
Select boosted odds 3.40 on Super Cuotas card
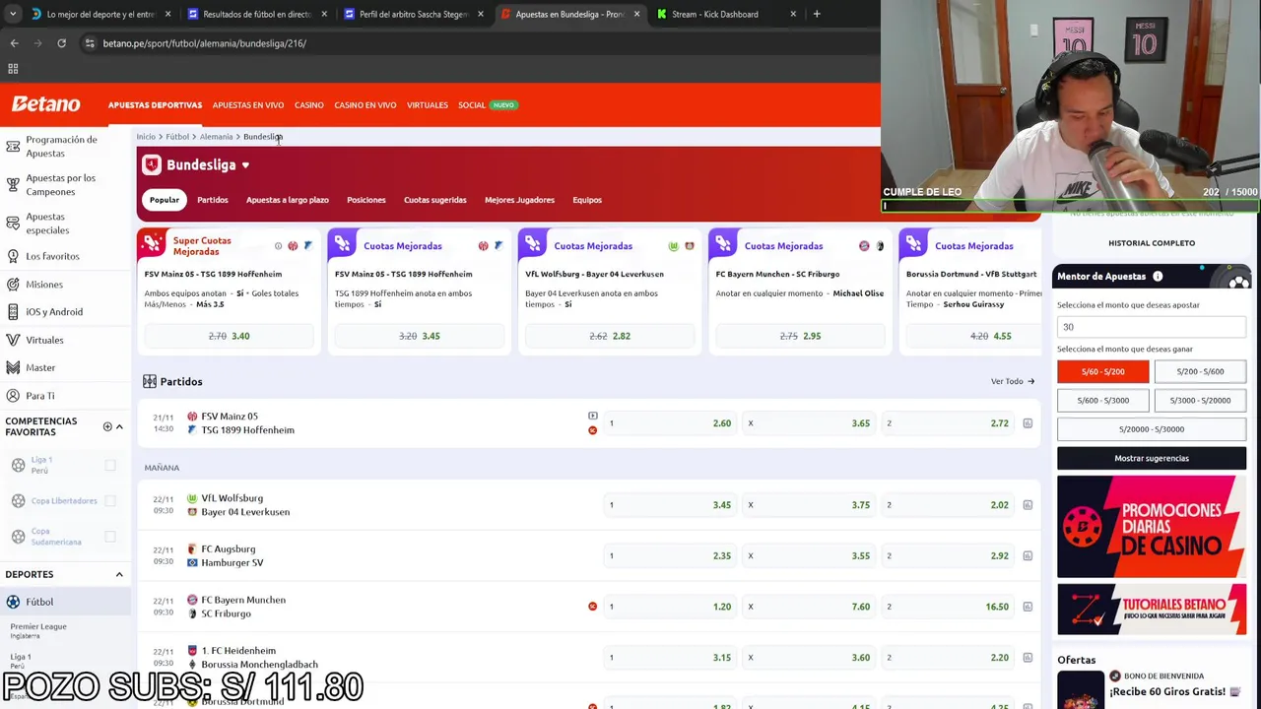click(230, 336)
